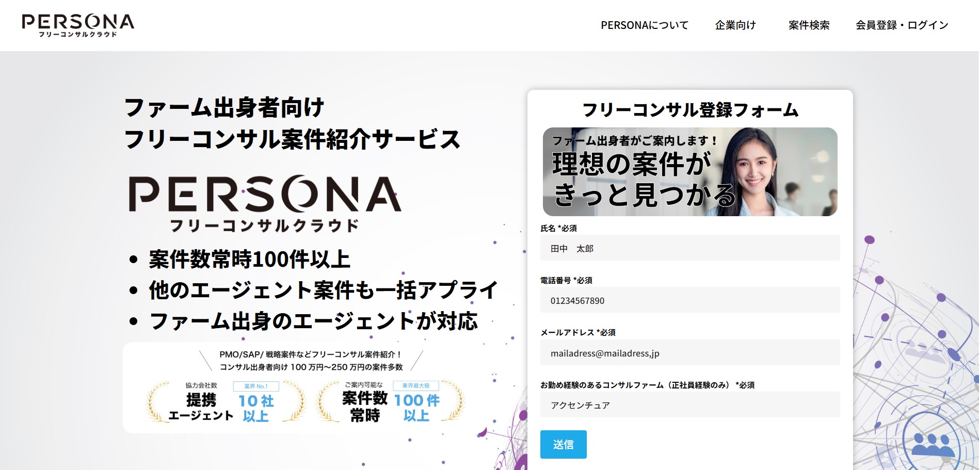Open the 案件検索 navigation link
Screen dimensions: 979x470
[x=809, y=25]
